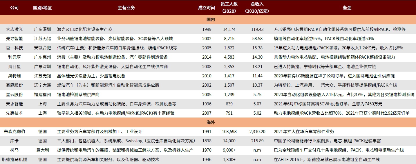
Task: Select company cell 先惠技术
Action: click(x=14, y=113)
